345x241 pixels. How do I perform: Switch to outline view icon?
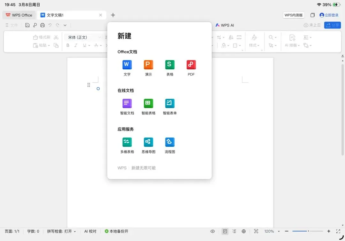pos(234,231)
